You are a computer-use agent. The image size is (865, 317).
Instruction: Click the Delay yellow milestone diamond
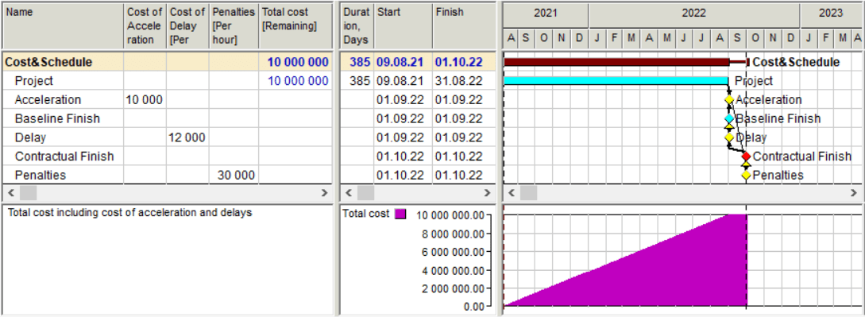728,137
